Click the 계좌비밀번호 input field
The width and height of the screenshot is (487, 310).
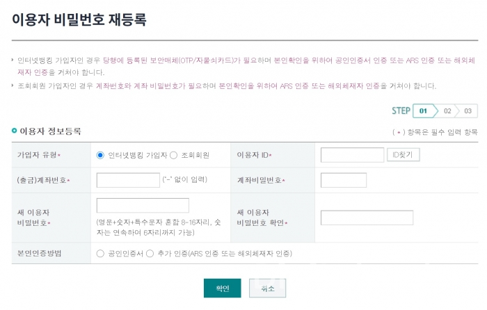(343, 180)
